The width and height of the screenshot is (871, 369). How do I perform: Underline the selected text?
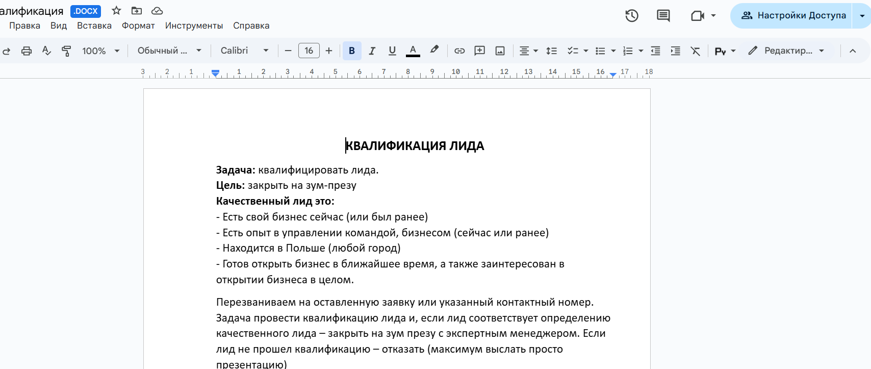tap(392, 51)
